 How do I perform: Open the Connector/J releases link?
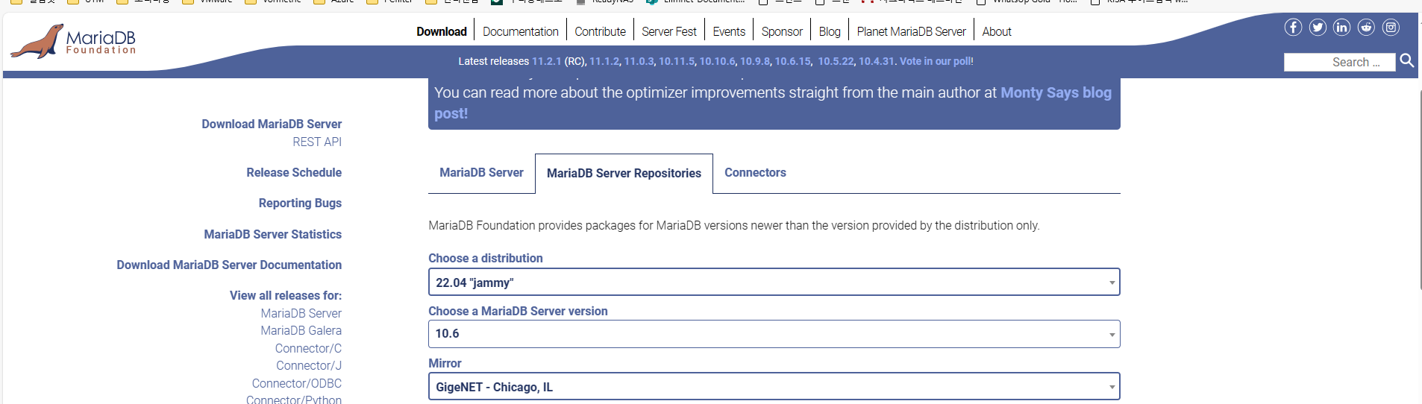coord(309,365)
